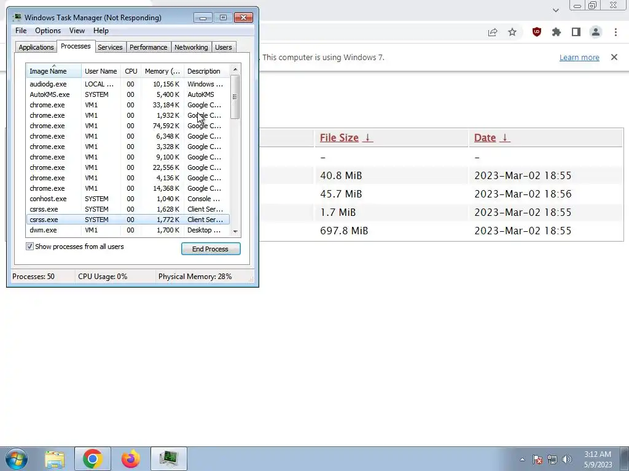
Task: Show hidden tray icons arrow
Action: coord(522,459)
